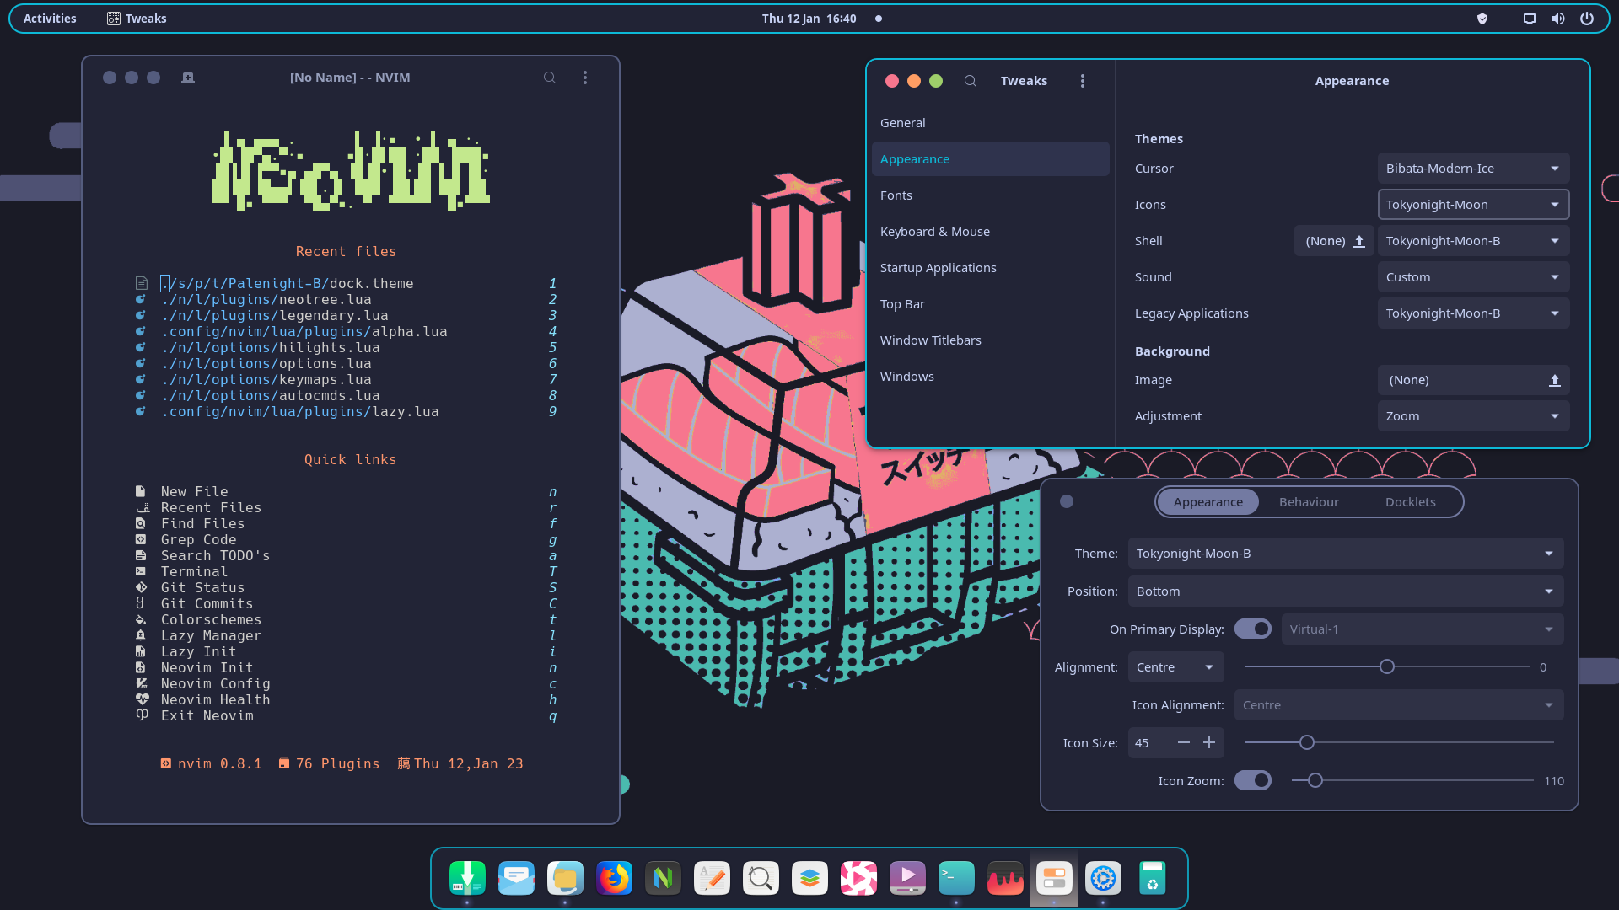The height and width of the screenshot is (910, 1619).
Task: Launch the purple video player in dock
Action: point(907,878)
